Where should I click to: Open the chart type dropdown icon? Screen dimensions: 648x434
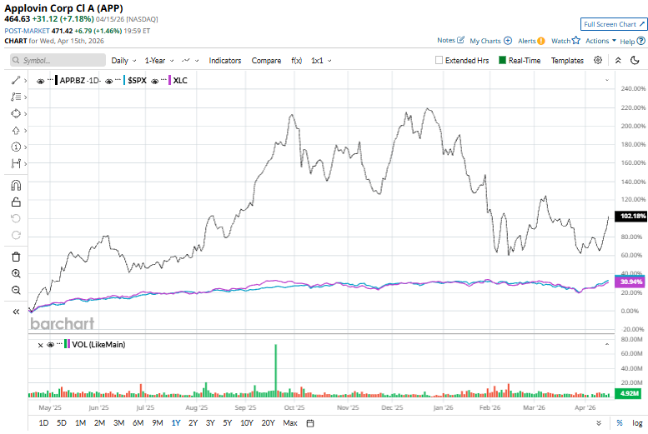click(x=190, y=60)
